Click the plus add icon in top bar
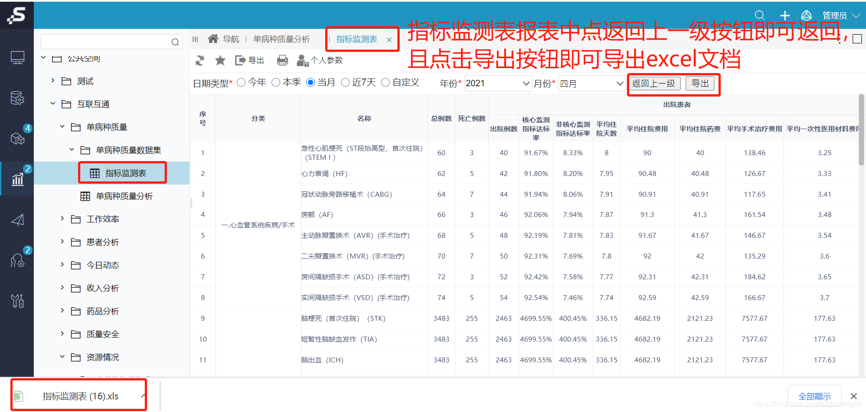The width and height of the screenshot is (866, 412). [785, 15]
